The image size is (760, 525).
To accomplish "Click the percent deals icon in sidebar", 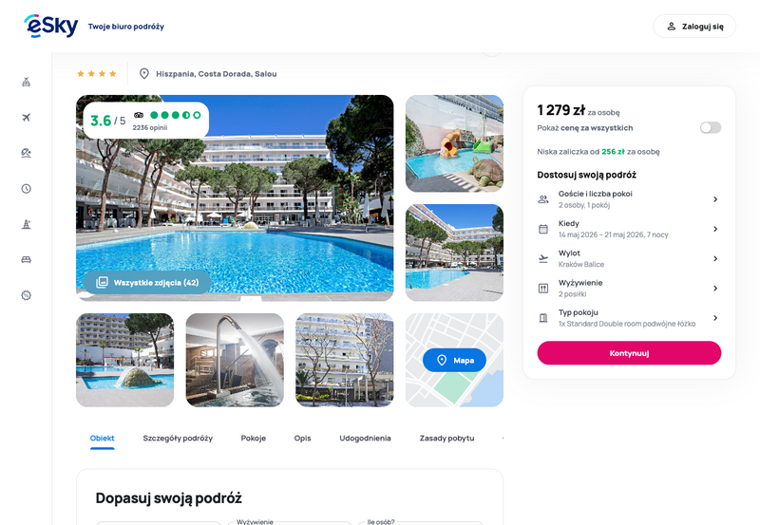I will 27,295.
